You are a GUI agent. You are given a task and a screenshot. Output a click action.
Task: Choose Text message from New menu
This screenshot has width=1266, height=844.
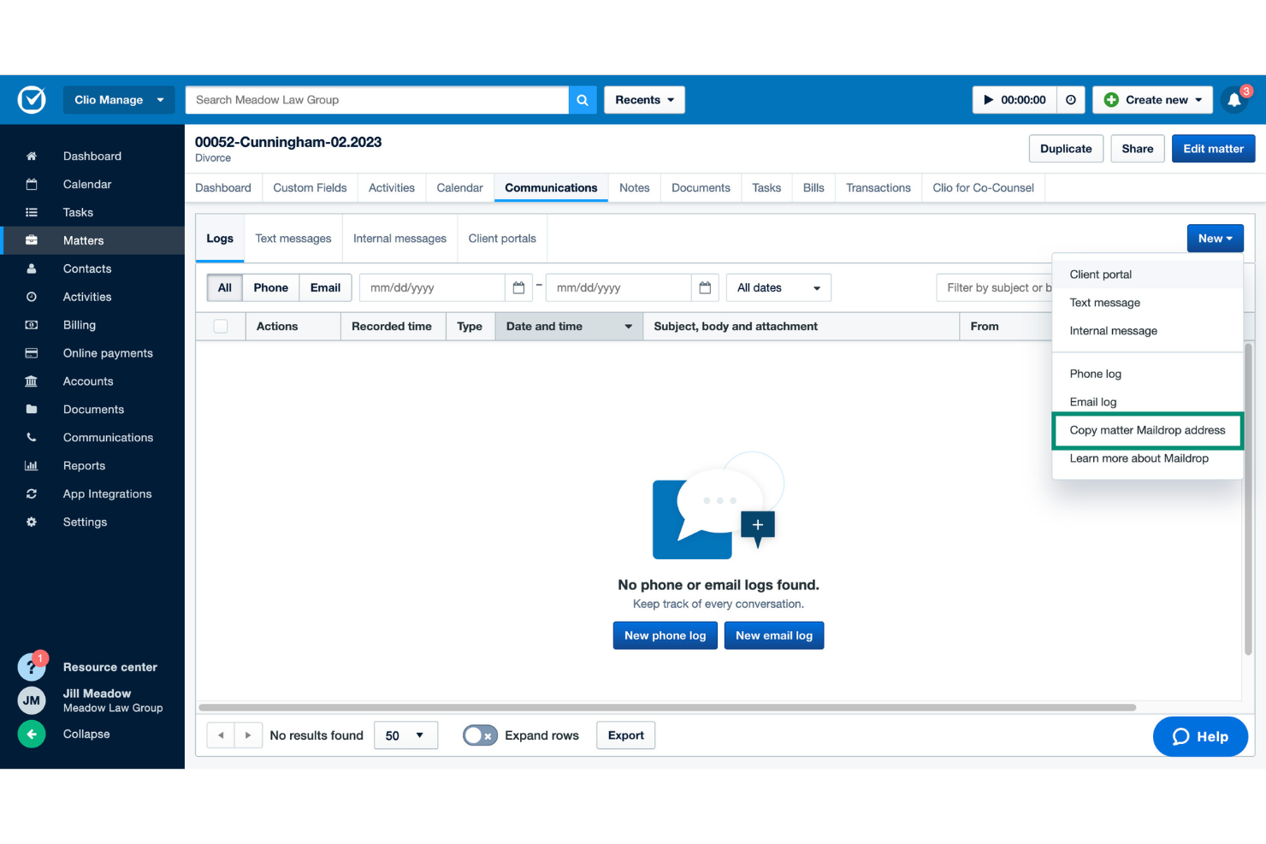1147,303
